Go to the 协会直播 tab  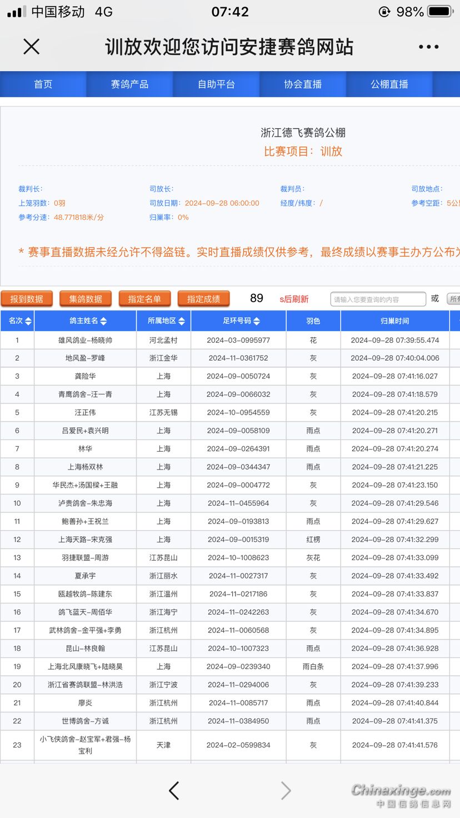(303, 84)
